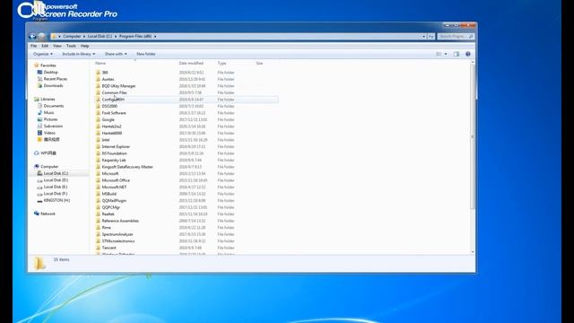
Task: Click the search box in Explorer
Action: point(456,36)
